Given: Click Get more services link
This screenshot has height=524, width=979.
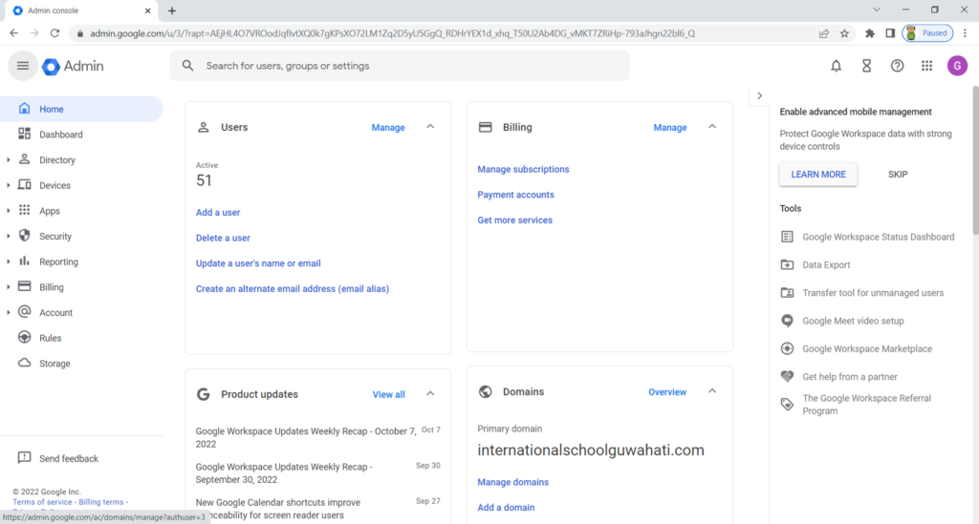Looking at the screenshot, I should click(514, 220).
